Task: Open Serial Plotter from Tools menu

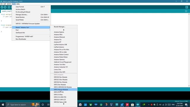Action: 31,20
